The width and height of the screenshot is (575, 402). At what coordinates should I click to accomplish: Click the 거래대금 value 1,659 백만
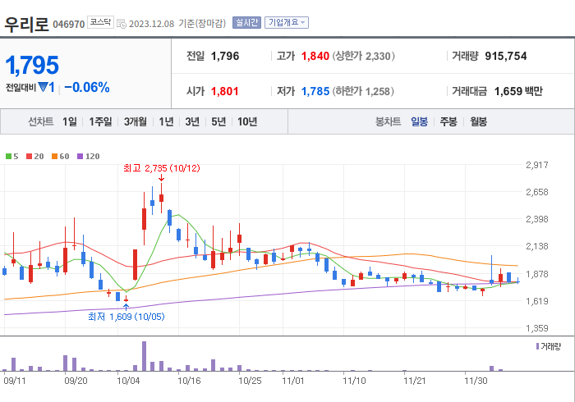(x=518, y=91)
